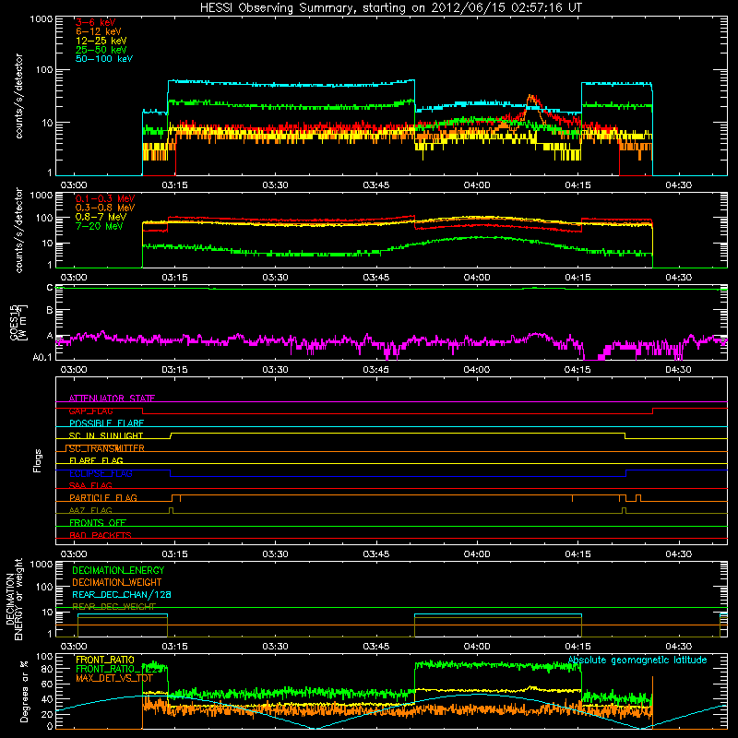Select the POSSIBLE_FLARE flag label
Image resolution: width=738 pixels, height=738 pixels.
(106, 423)
